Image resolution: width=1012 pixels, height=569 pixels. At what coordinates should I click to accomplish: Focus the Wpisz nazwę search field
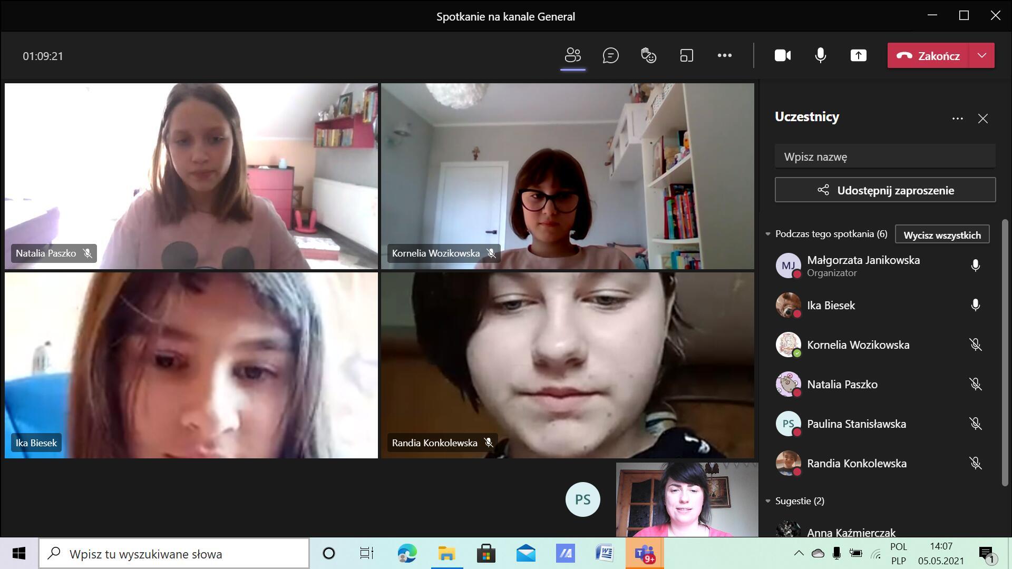[885, 156]
